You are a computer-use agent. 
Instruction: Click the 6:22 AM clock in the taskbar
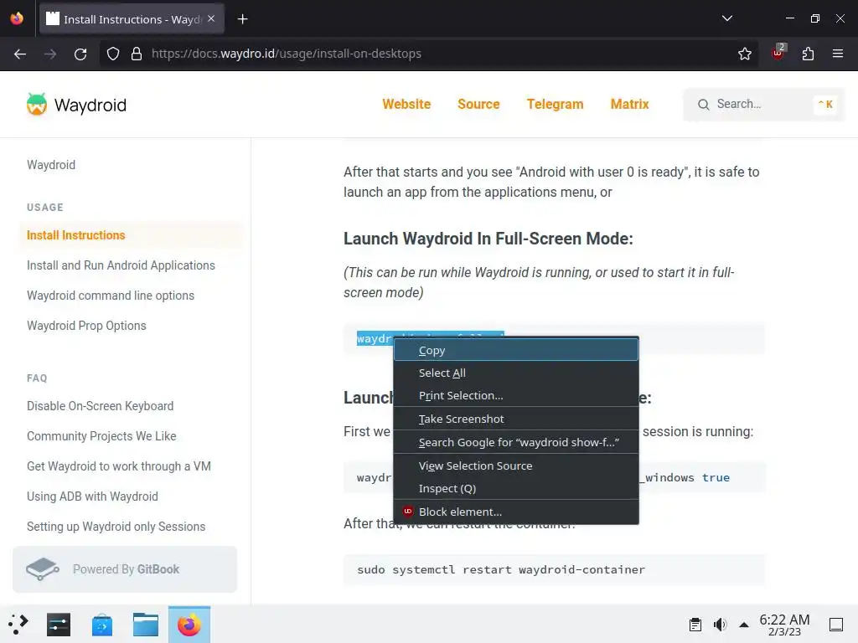tap(784, 625)
